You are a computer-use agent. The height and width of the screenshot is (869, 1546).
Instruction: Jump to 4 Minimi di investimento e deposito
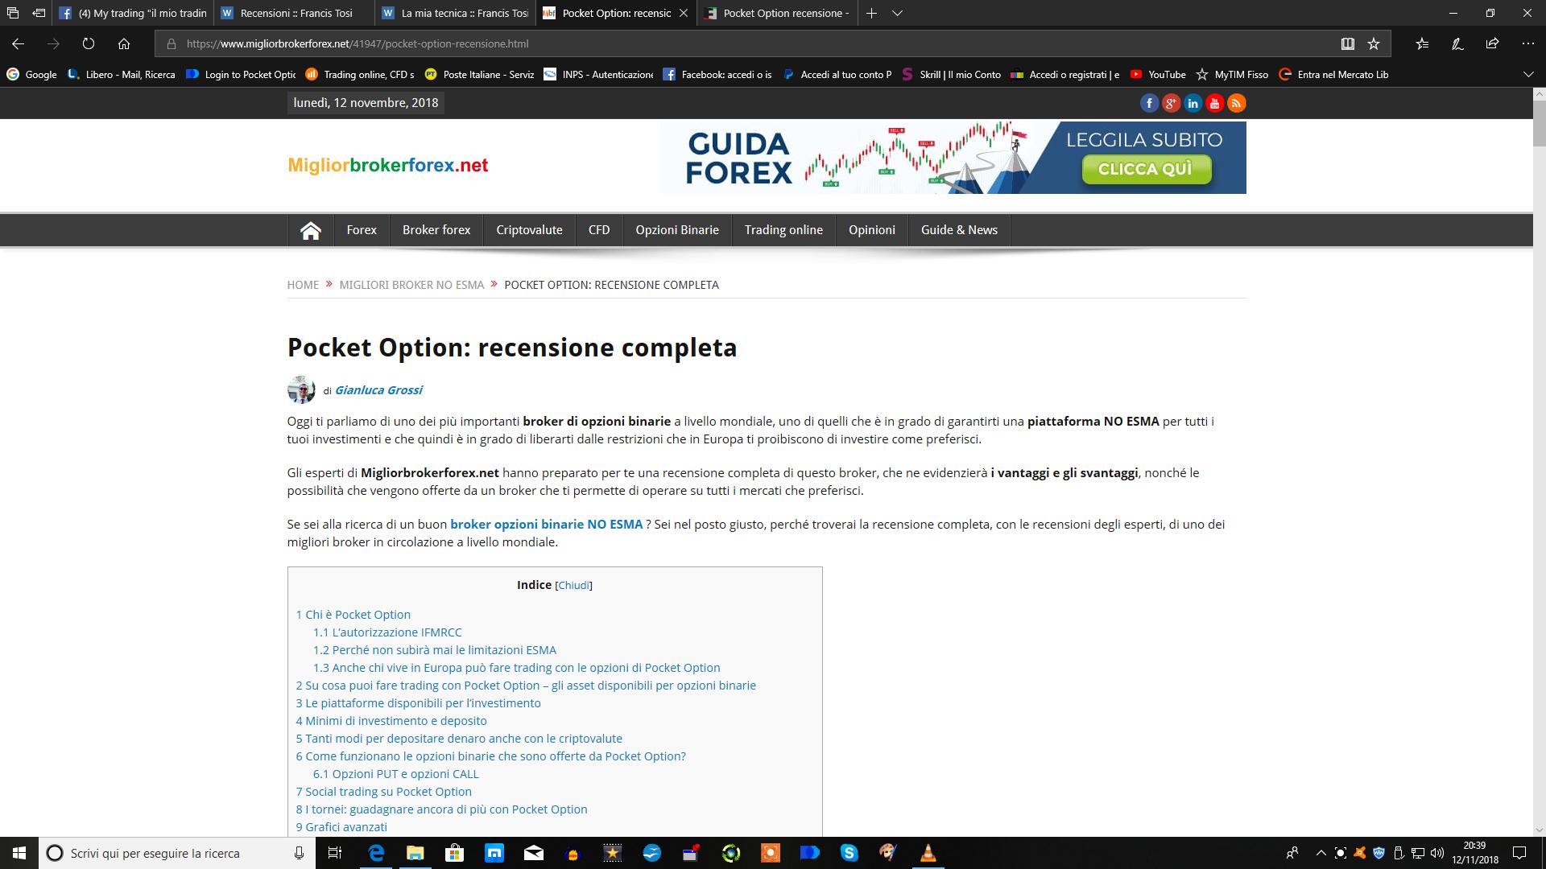point(391,721)
